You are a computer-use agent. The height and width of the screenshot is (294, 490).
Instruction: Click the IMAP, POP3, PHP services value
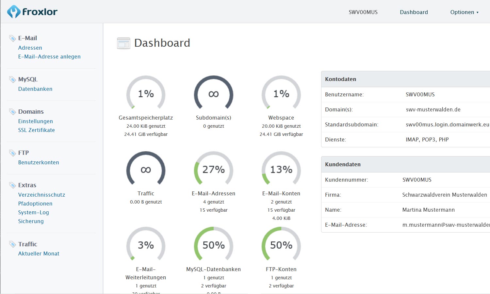tap(427, 139)
